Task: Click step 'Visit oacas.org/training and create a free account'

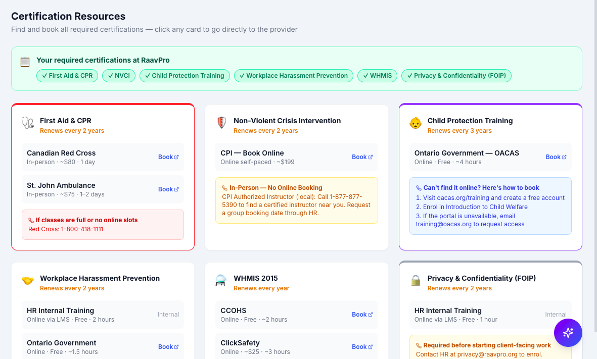Action: pos(490,198)
